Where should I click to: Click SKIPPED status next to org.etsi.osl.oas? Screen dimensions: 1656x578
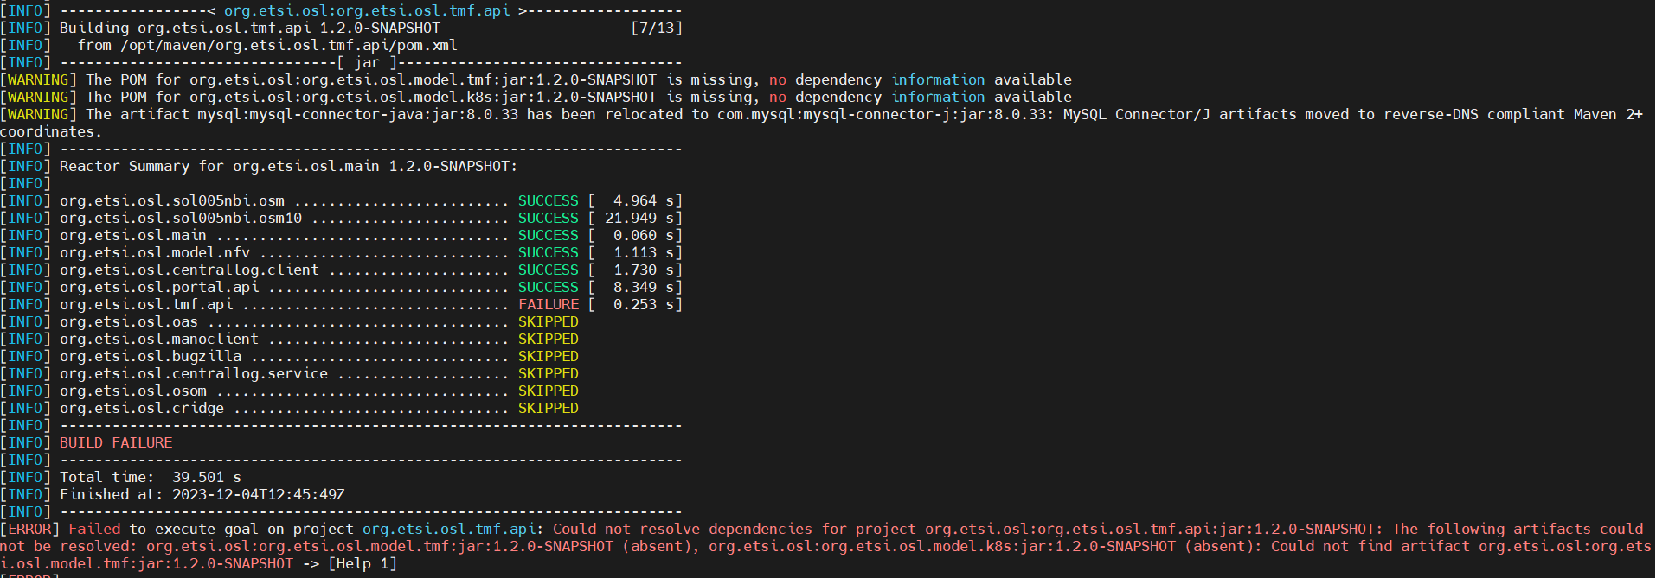(548, 321)
